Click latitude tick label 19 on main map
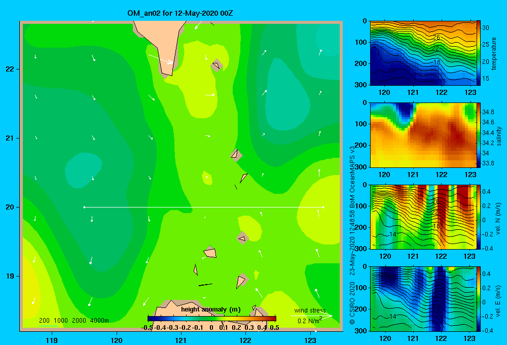 (x=10, y=276)
